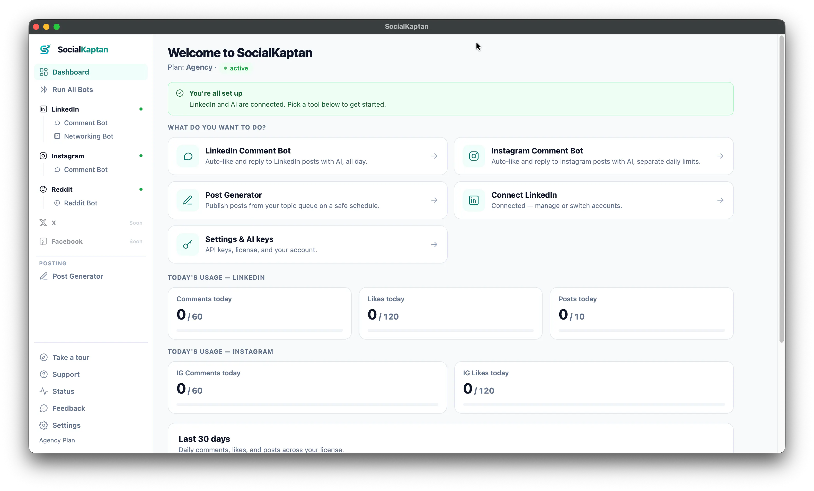This screenshot has height=491, width=814.
Task: Click IG Comments today progress bar
Action: (307, 404)
